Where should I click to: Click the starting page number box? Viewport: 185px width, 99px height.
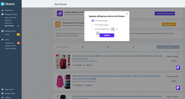(x=113, y=29)
